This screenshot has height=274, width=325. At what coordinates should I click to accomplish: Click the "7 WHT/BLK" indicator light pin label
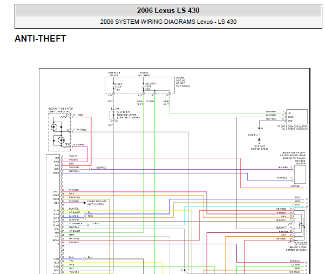[80, 130]
